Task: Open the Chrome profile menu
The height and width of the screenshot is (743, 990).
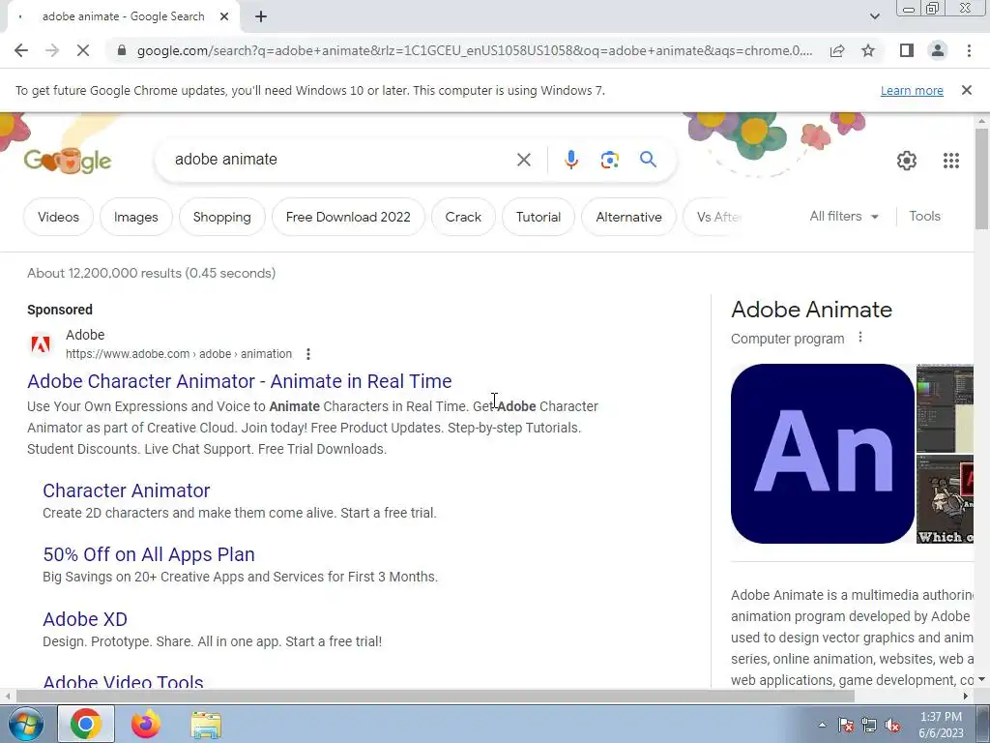Action: pos(938,50)
